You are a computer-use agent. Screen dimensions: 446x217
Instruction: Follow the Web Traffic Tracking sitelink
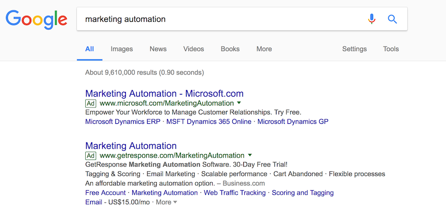tap(235, 193)
